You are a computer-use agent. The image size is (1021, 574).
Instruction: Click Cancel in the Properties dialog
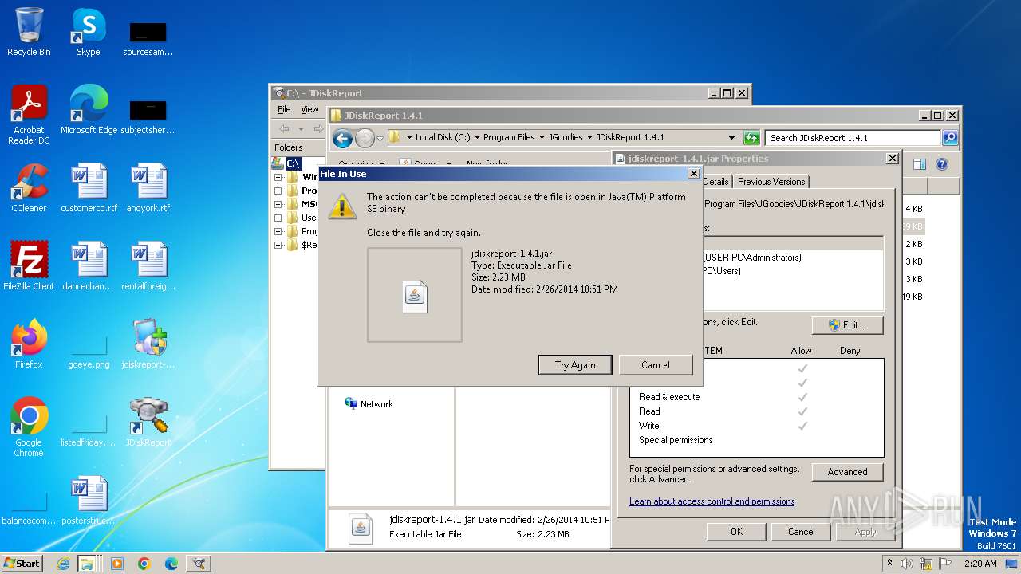[801, 532]
